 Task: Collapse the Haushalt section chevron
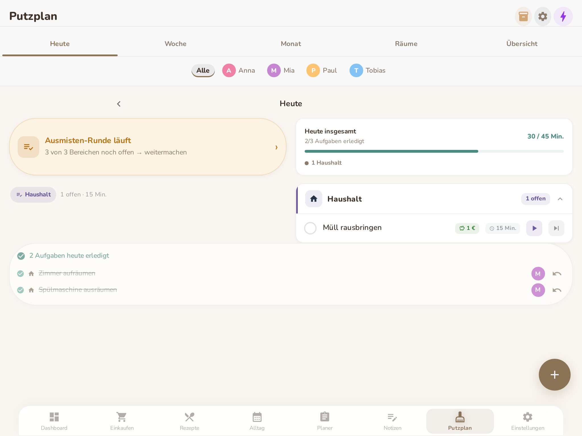tap(560, 199)
